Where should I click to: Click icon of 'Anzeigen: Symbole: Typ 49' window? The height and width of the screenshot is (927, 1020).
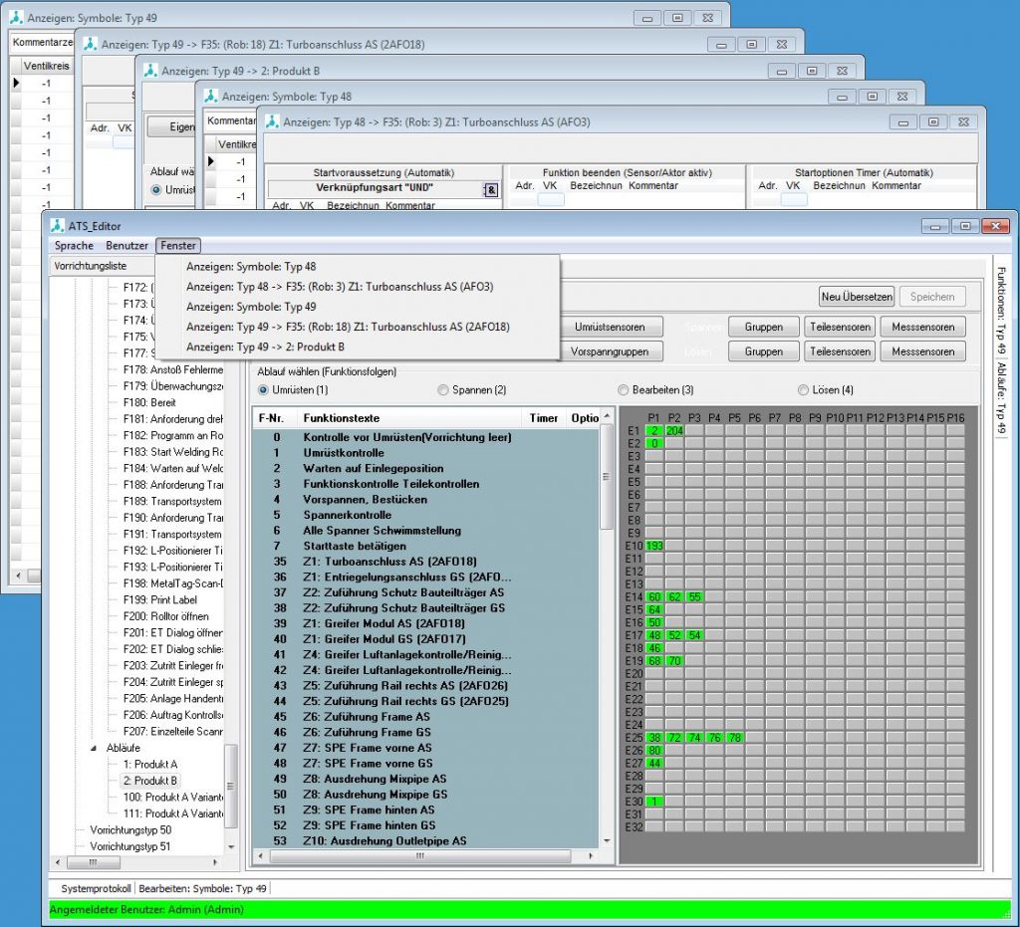coord(15,18)
